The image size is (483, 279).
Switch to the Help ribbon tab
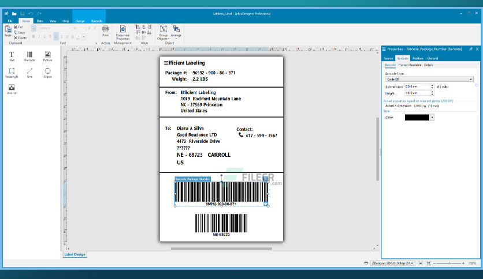pos(66,21)
